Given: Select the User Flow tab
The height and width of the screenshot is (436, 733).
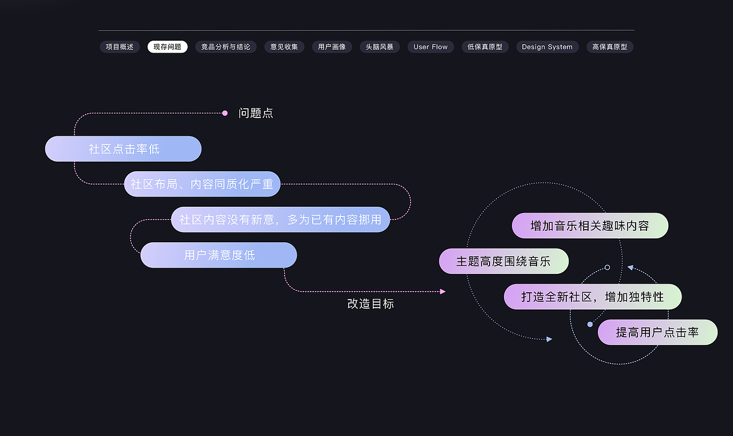Looking at the screenshot, I should [430, 46].
